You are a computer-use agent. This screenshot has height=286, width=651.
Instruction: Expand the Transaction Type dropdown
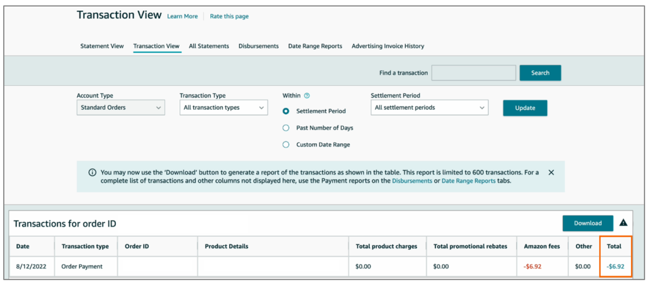(223, 107)
